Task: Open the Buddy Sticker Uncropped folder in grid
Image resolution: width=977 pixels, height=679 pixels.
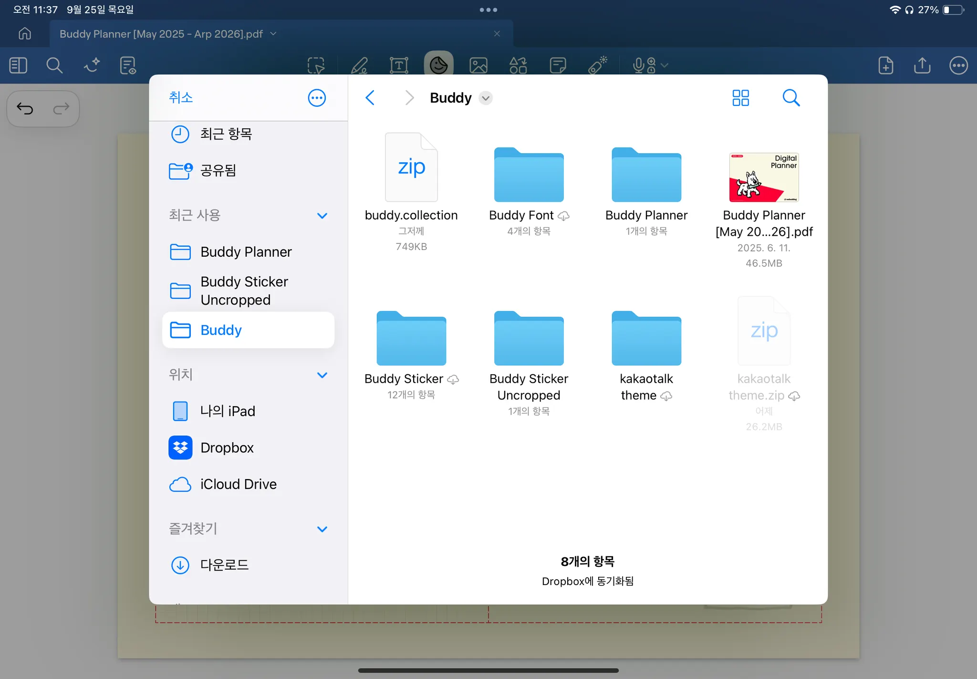Action: (529, 339)
